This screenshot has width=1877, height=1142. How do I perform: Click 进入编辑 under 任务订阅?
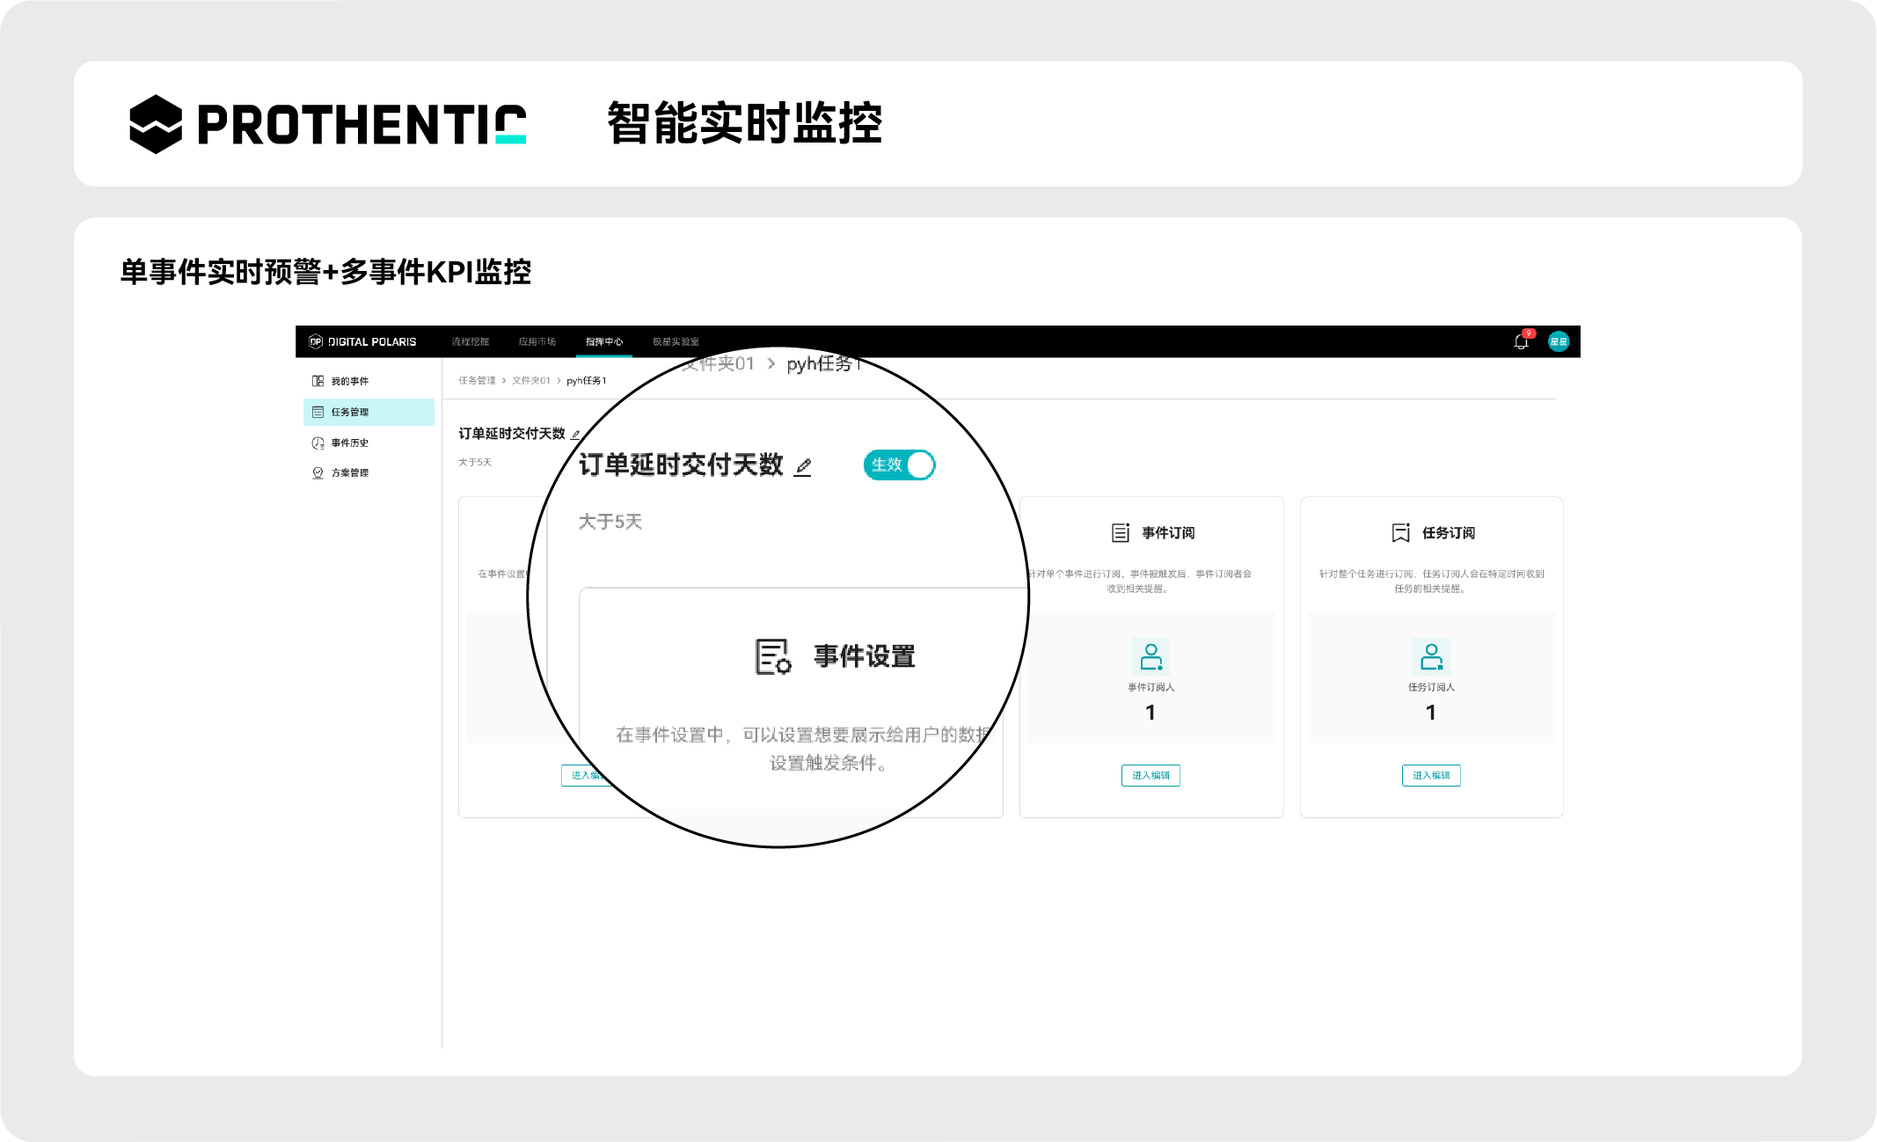click(1431, 775)
